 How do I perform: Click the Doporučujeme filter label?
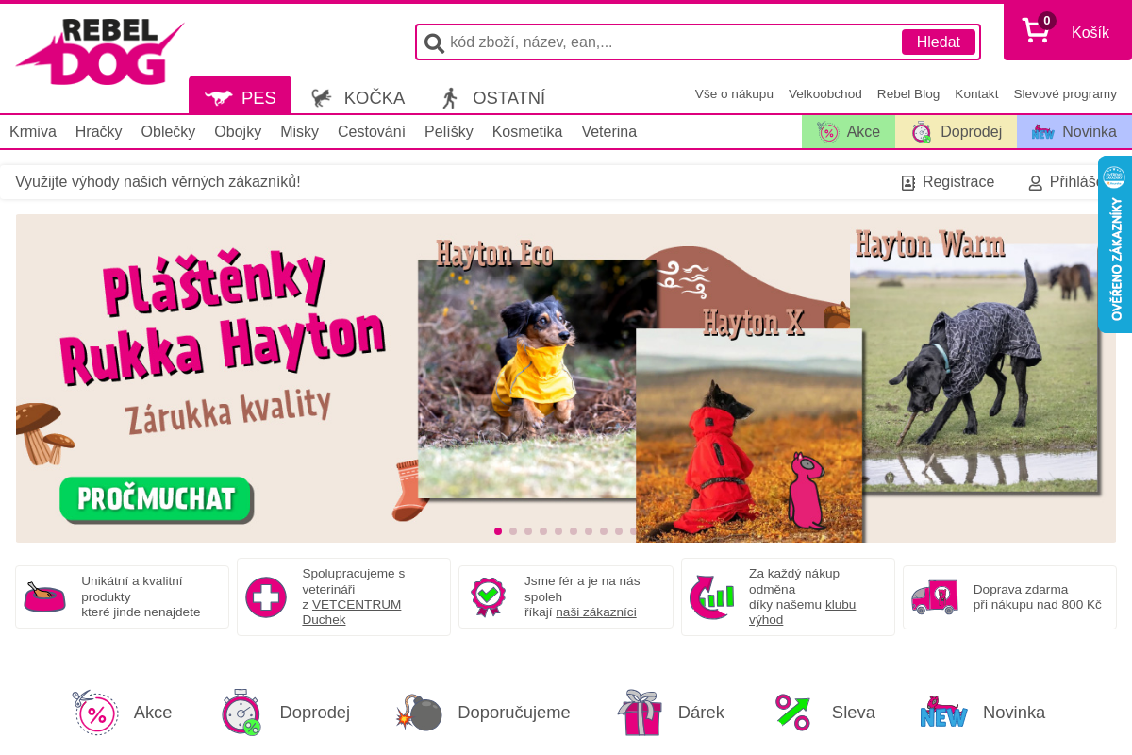514,713
